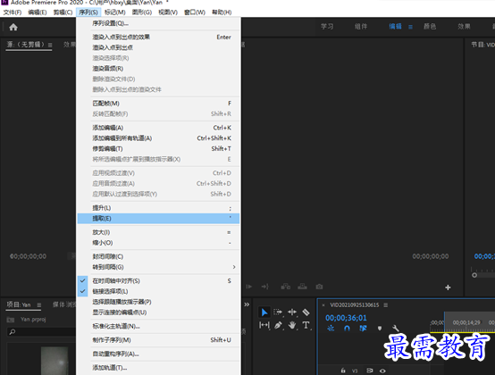Switch to the 颜色 workspace
This screenshot has height=375, width=495.
click(430, 27)
